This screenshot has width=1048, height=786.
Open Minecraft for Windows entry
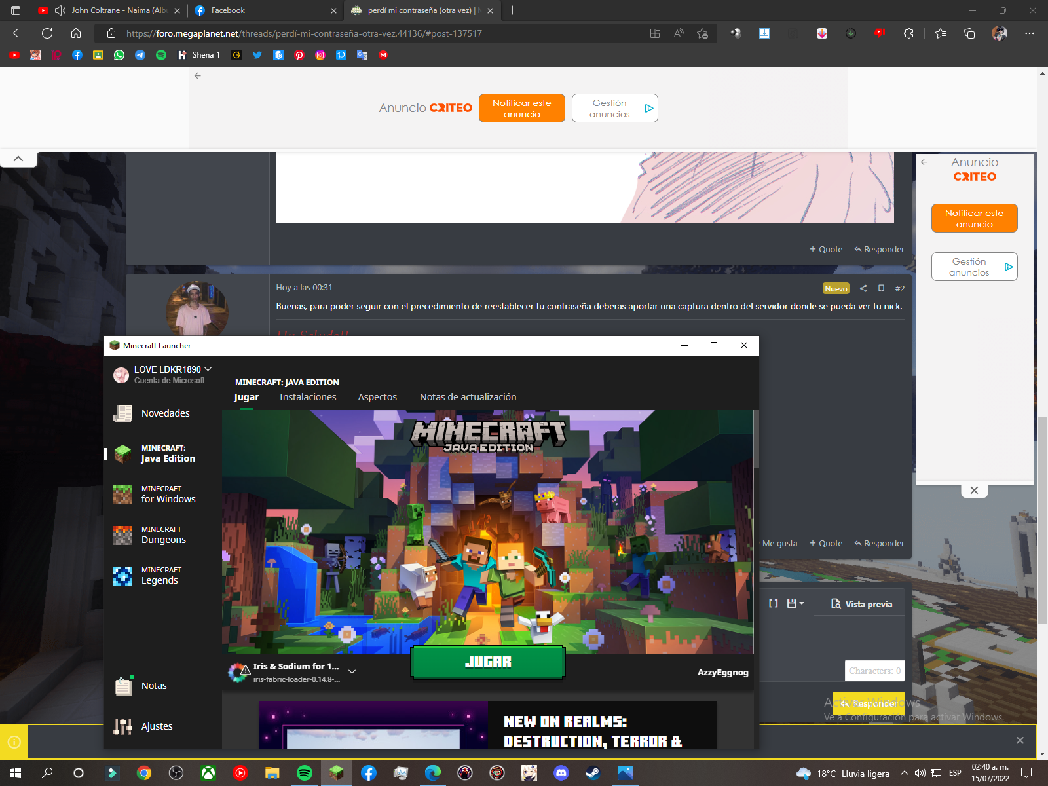[x=168, y=495]
